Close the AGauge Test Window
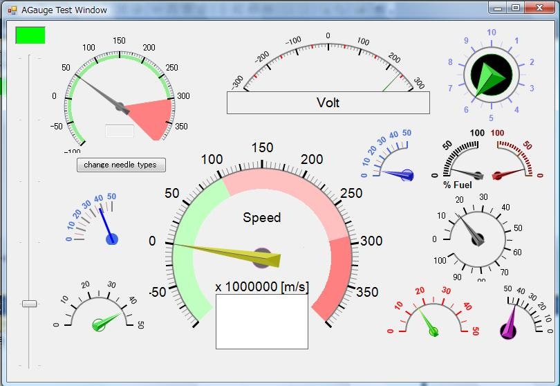 coord(540,8)
